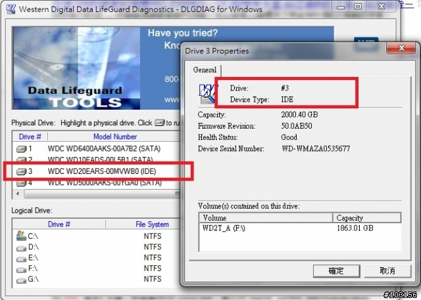Click the Capacity column header in volumes table
The width and height of the screenshot is (421, 300).
367,217
